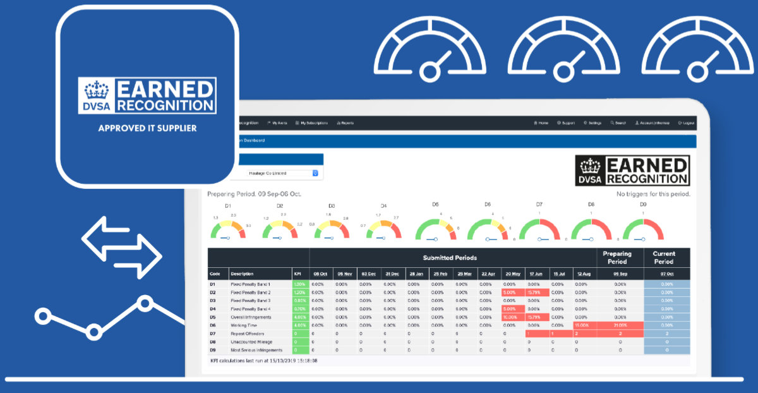Select the D9 gauge indicator
Screen dimensions: 758x393
[x=642, y=229]
